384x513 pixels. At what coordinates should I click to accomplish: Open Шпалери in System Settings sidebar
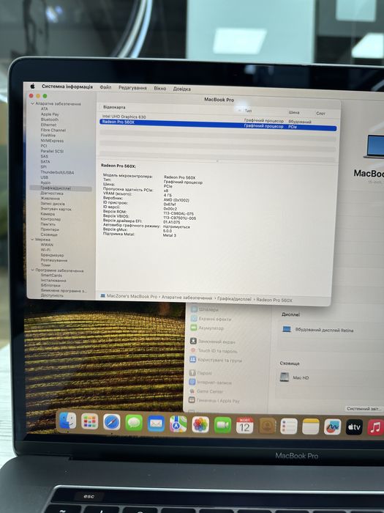[204, 309]
